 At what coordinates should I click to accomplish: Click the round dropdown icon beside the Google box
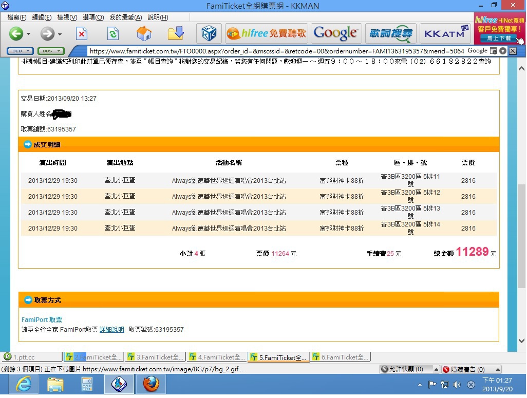tap(503, 51)
